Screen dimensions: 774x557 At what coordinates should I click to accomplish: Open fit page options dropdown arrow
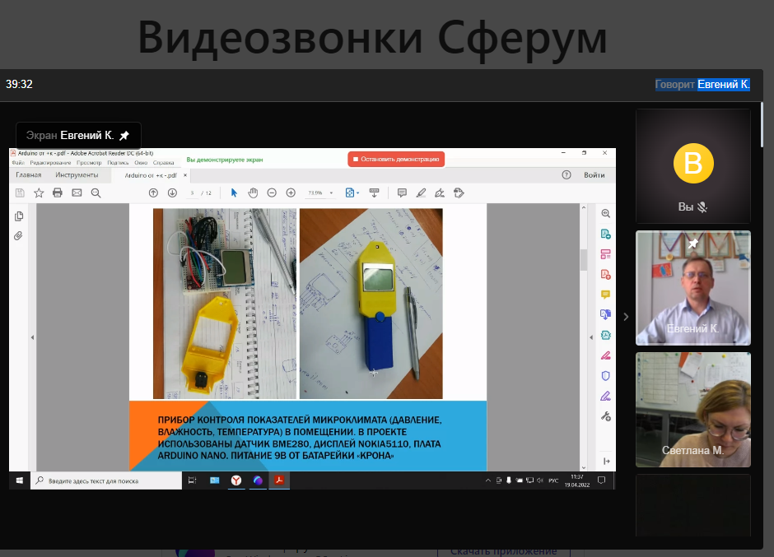[x=358, y=193]
